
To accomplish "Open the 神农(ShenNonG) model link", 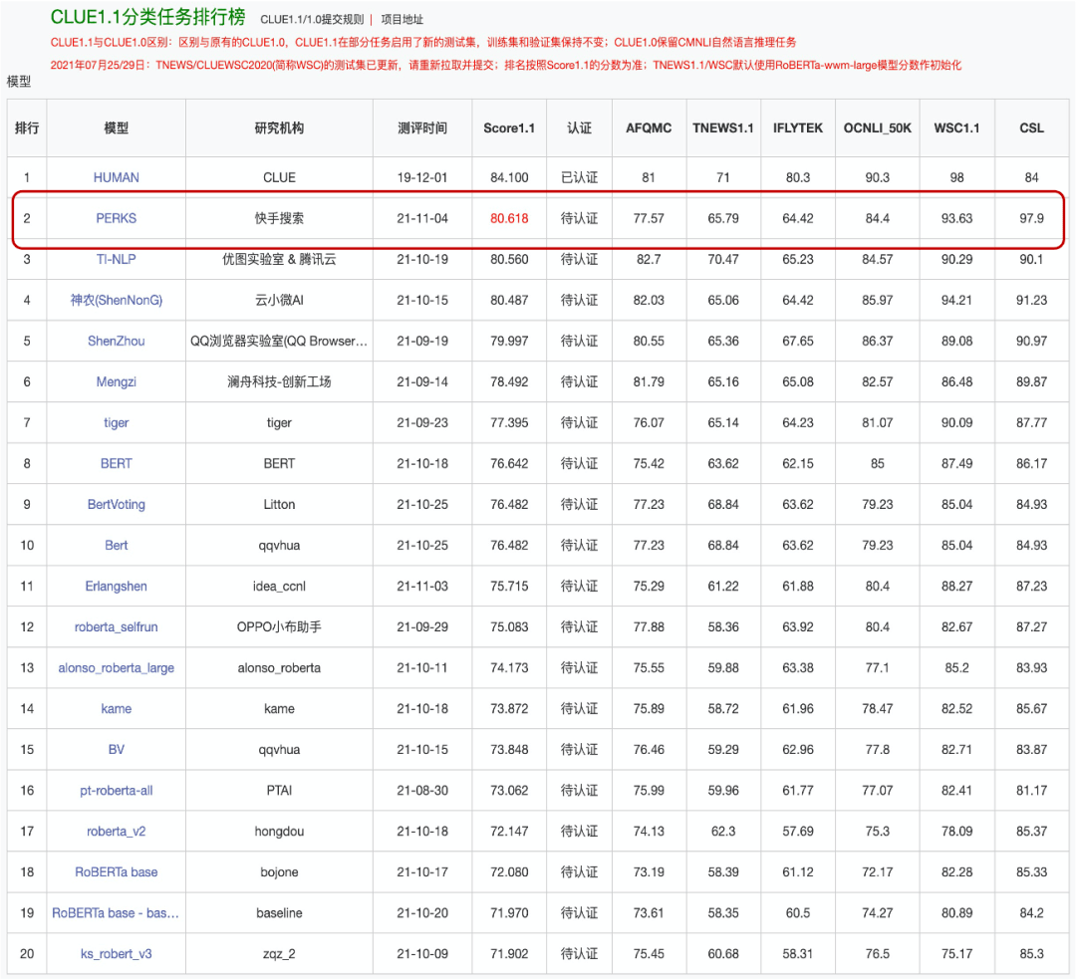I will click(117, 300).
